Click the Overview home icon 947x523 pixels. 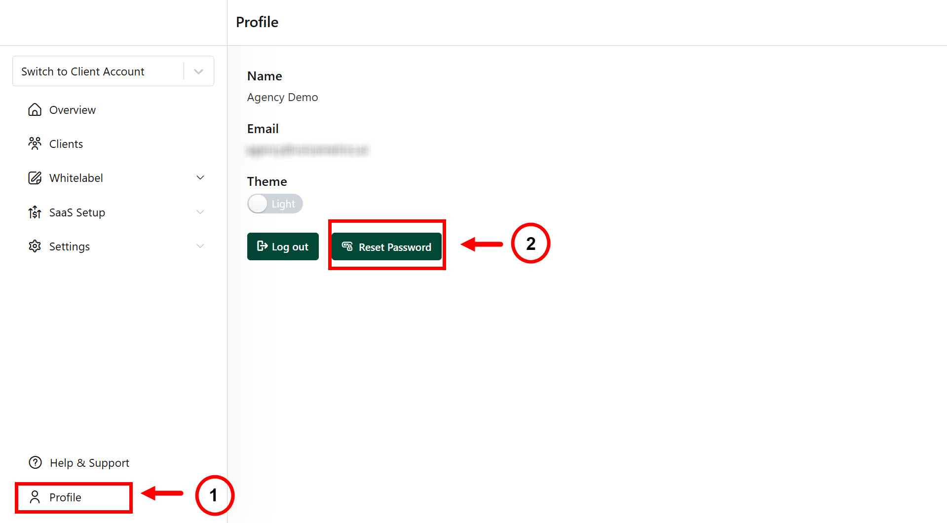coord(35,109)
